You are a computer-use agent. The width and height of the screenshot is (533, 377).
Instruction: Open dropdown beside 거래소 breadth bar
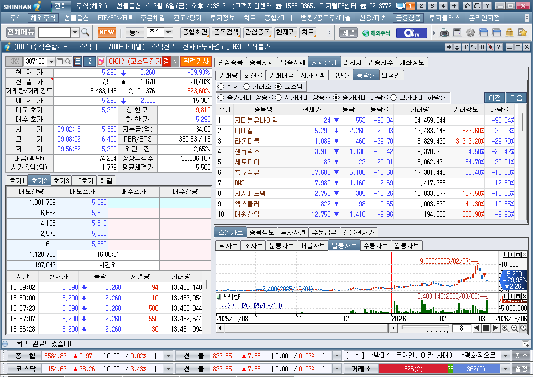coord(505,369)
